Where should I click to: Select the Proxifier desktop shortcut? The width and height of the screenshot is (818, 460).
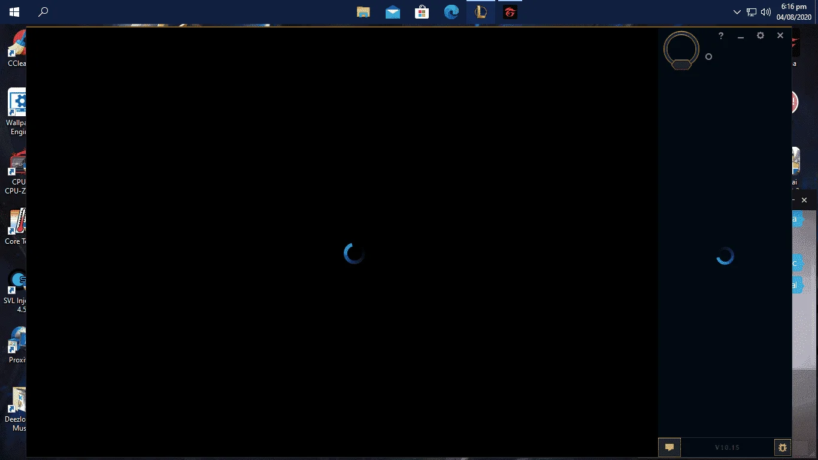click(x=17, y=345)
